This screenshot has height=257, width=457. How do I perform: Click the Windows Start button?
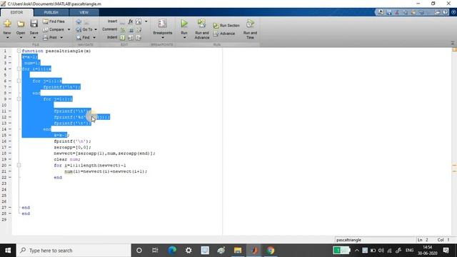8,251
